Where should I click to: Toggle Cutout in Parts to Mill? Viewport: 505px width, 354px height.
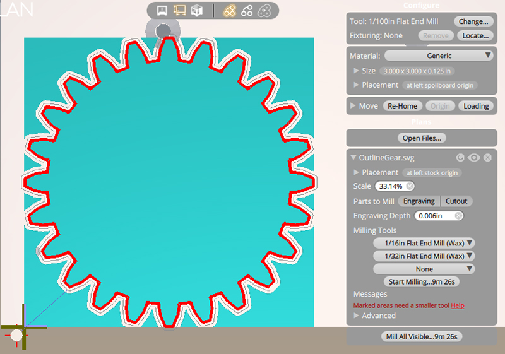(456, 201)
